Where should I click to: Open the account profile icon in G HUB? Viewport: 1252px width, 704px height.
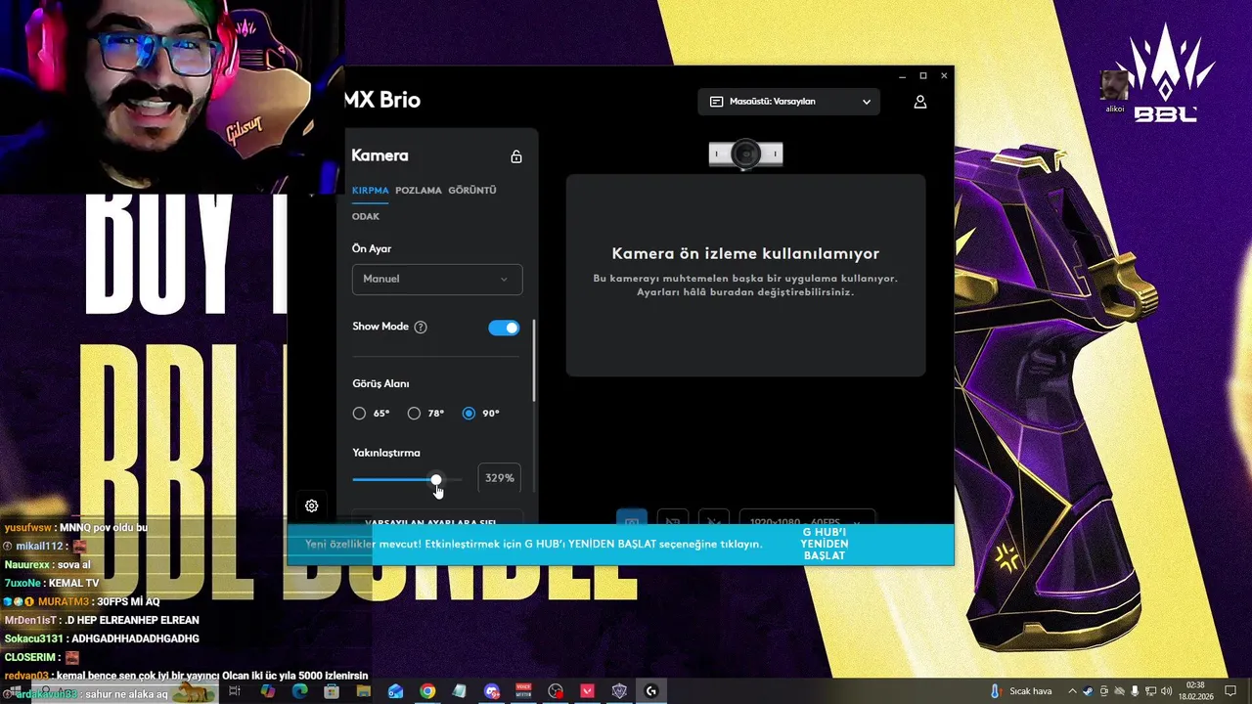pos(920,102)
